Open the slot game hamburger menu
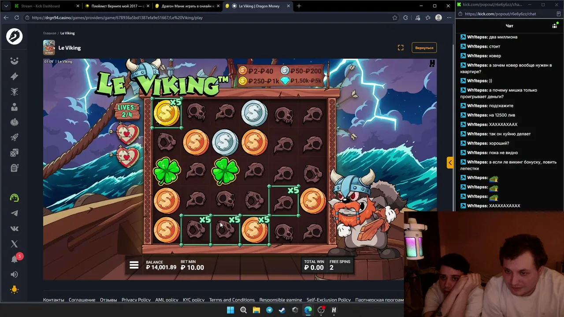564x317 pixels. (x=134, y=265)
